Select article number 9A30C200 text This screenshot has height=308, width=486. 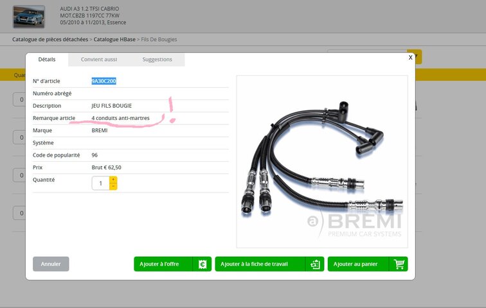104,81
